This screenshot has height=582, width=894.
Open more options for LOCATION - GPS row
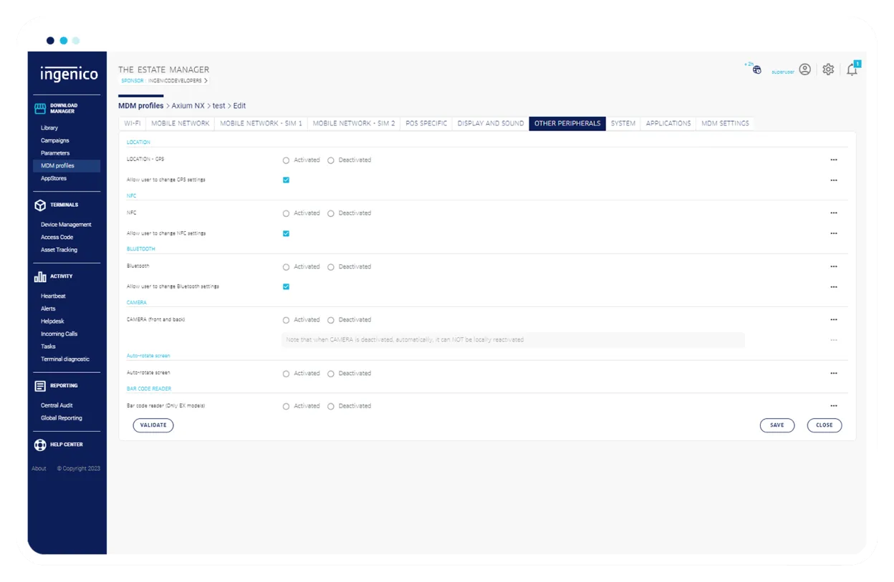(x=834, y=160)
